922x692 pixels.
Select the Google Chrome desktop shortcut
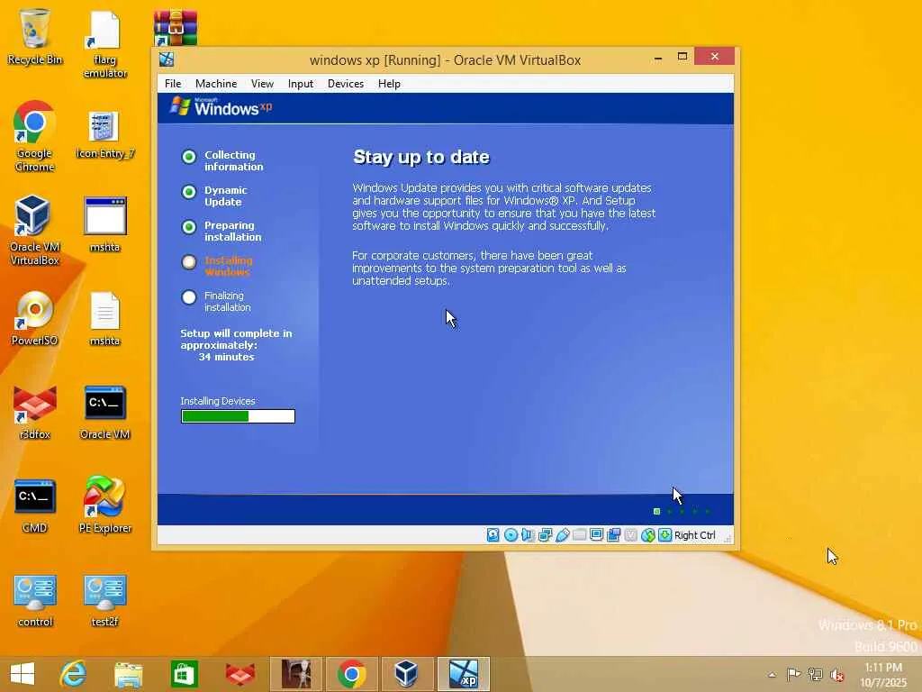[35, 137]
